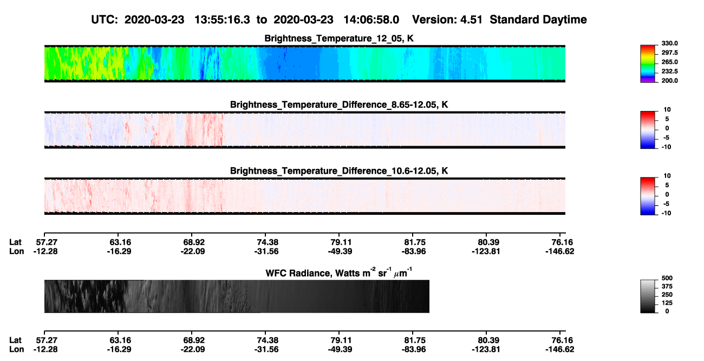Click the 330.0 colorbar label

[x=669, y=44]
